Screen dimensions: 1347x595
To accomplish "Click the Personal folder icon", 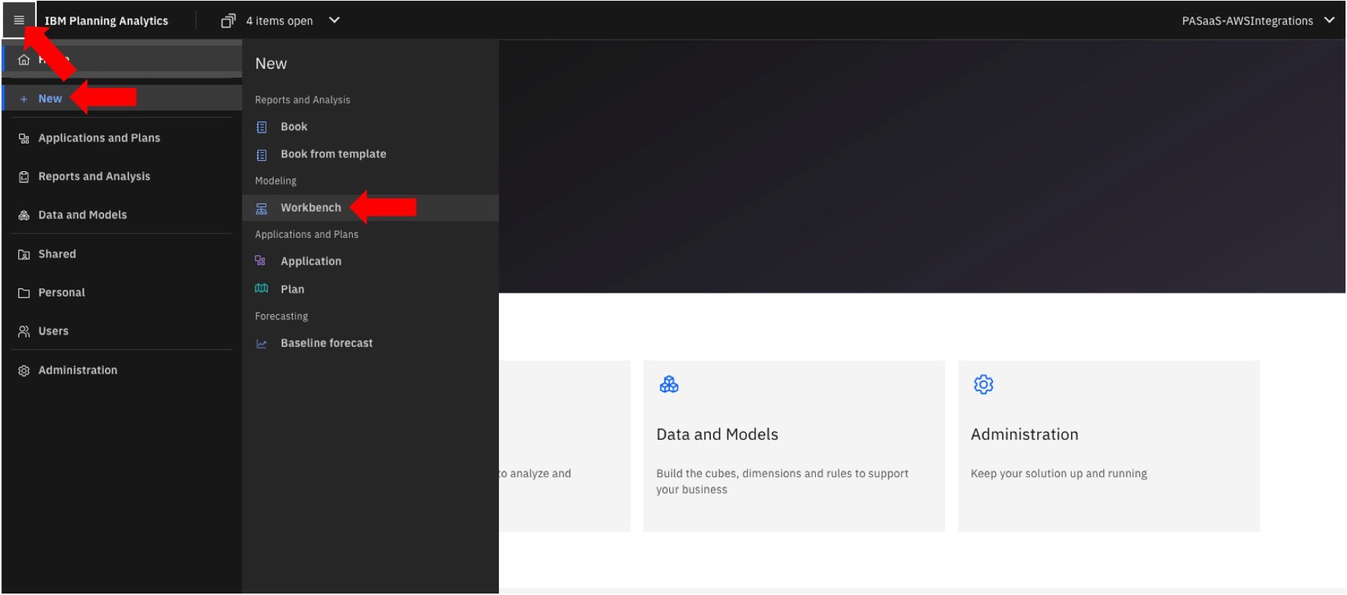I will [24, 293].
